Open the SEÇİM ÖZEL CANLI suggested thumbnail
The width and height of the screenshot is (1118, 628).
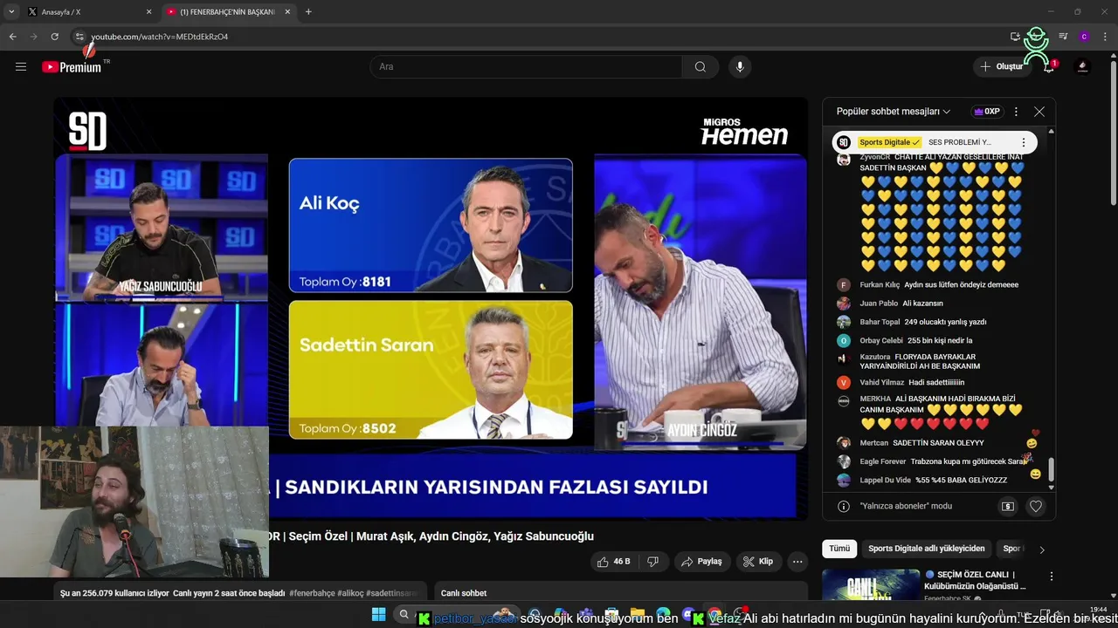click(x=871, y=584)
